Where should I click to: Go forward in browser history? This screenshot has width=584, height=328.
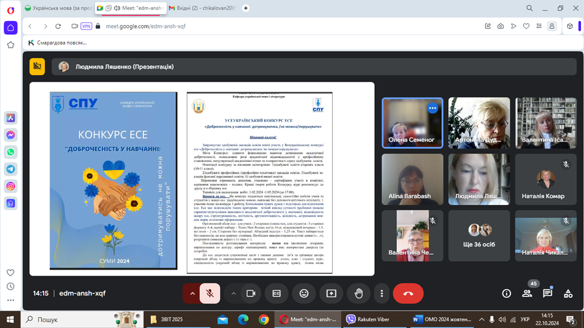click(45, 26)
